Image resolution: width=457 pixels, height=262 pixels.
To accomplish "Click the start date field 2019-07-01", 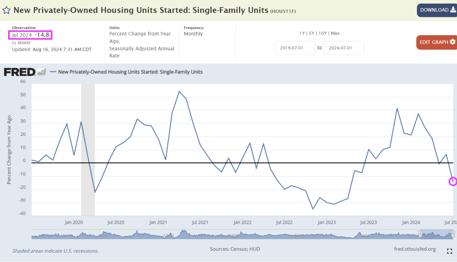I will tap(295, 48).
